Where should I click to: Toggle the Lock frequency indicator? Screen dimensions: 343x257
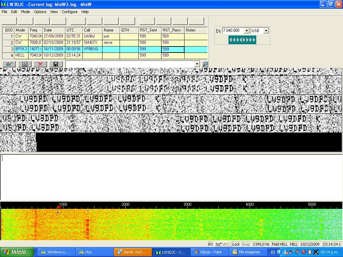point(236,244)
